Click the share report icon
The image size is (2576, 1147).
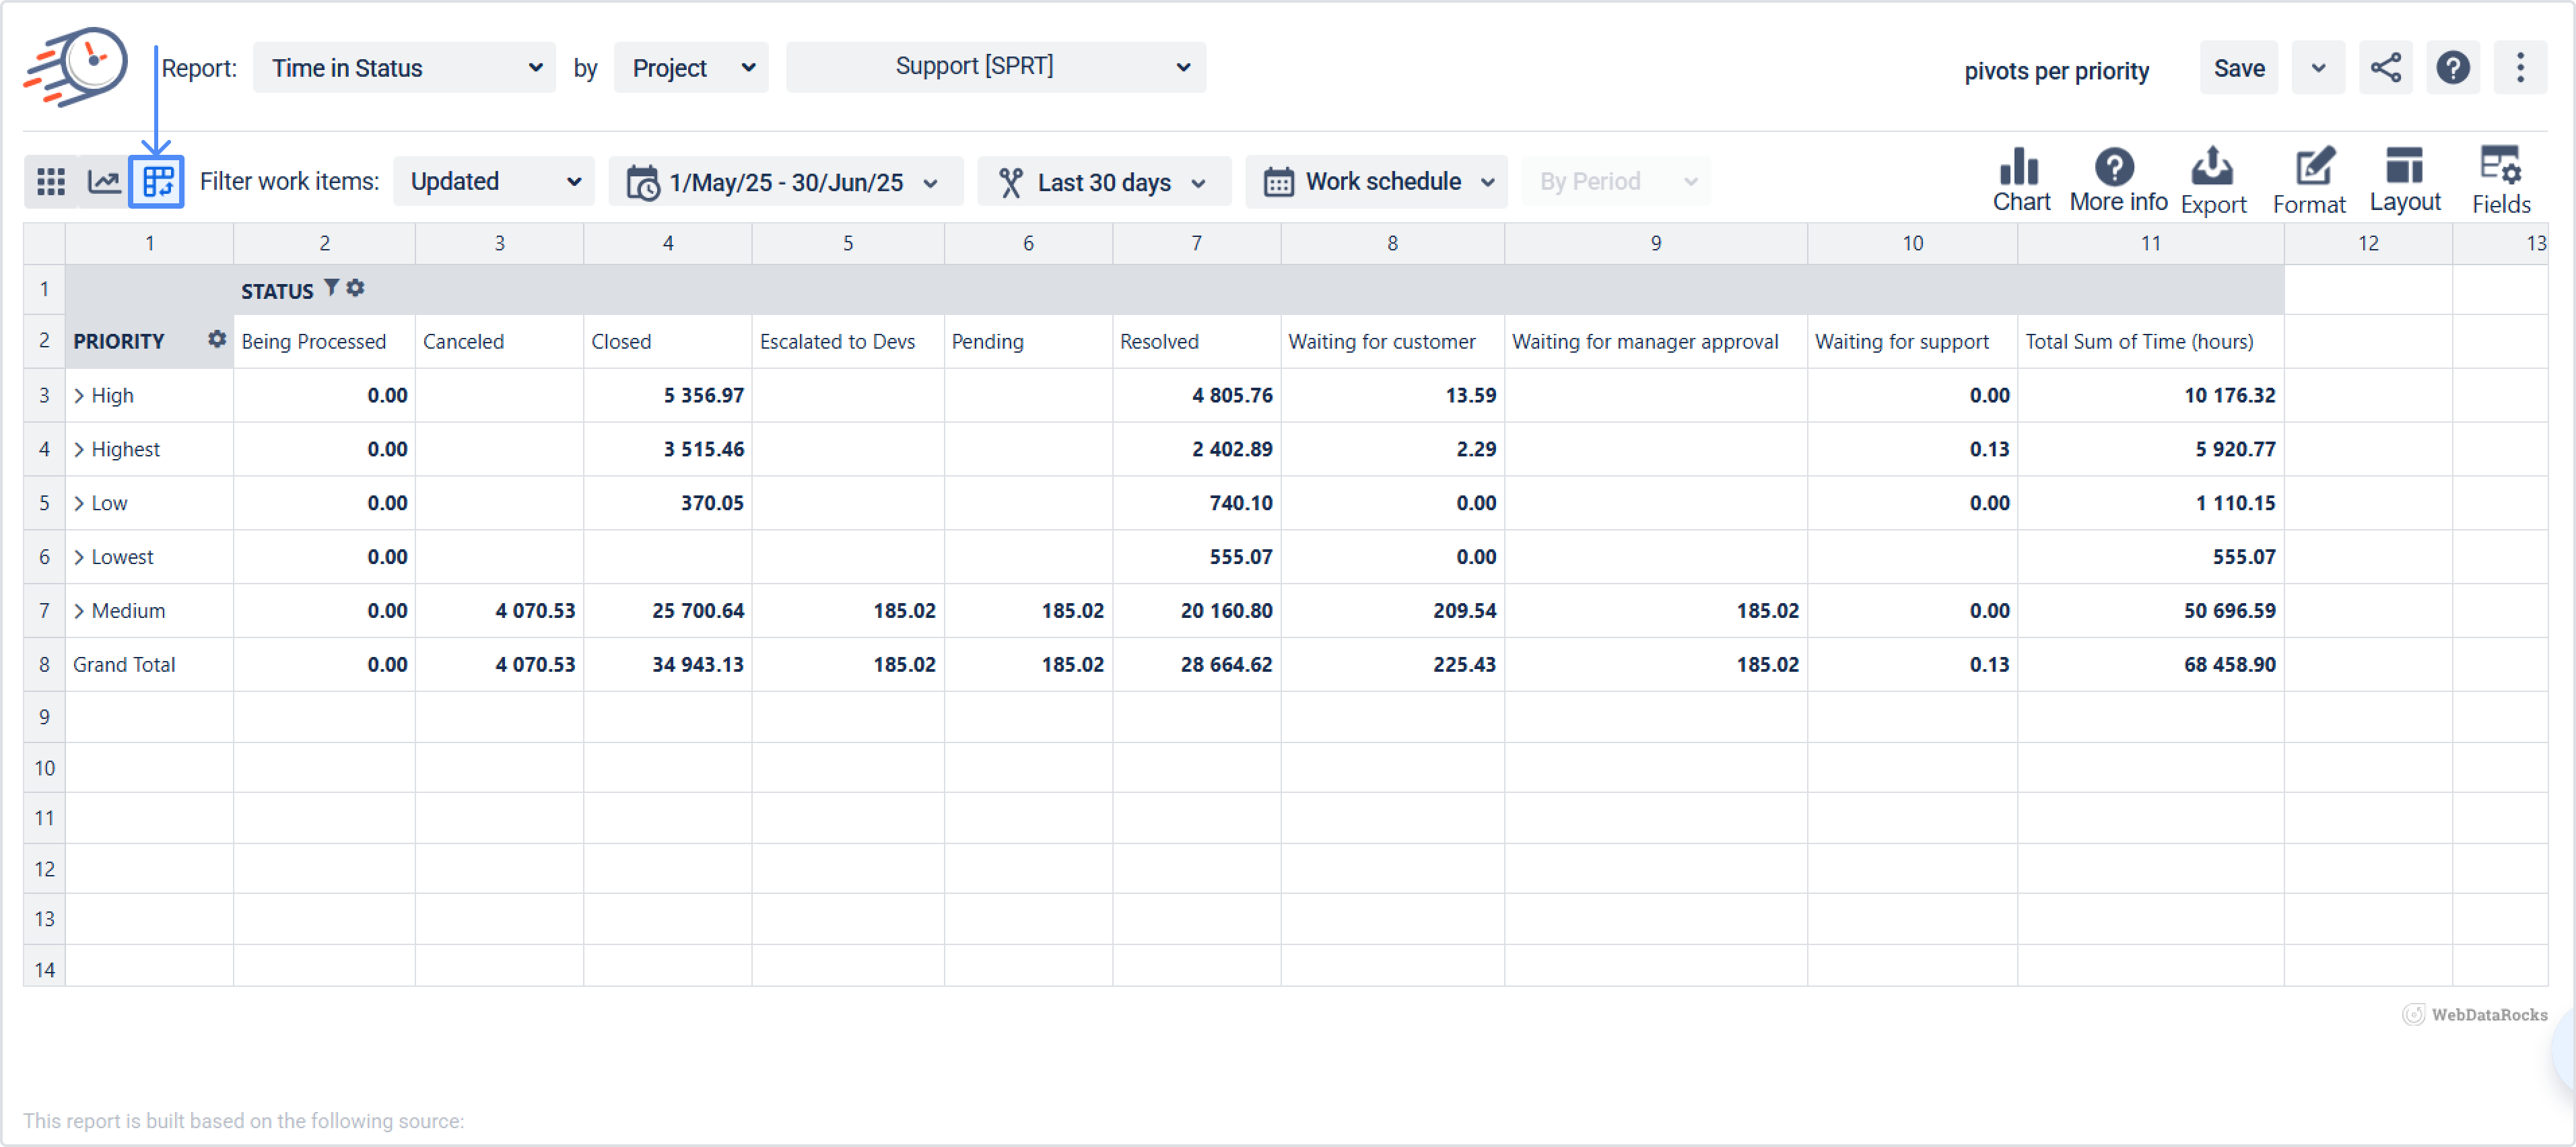pyautogui.click(x=2387, y=68)
